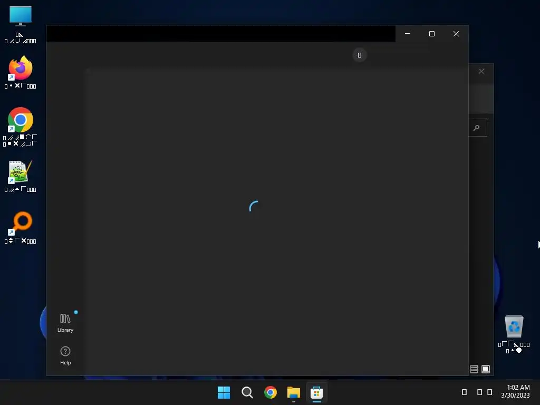Open the Help section in Microsoft Store
The image size is (540, 405).
pyautogui.click(x=65, y=355)
